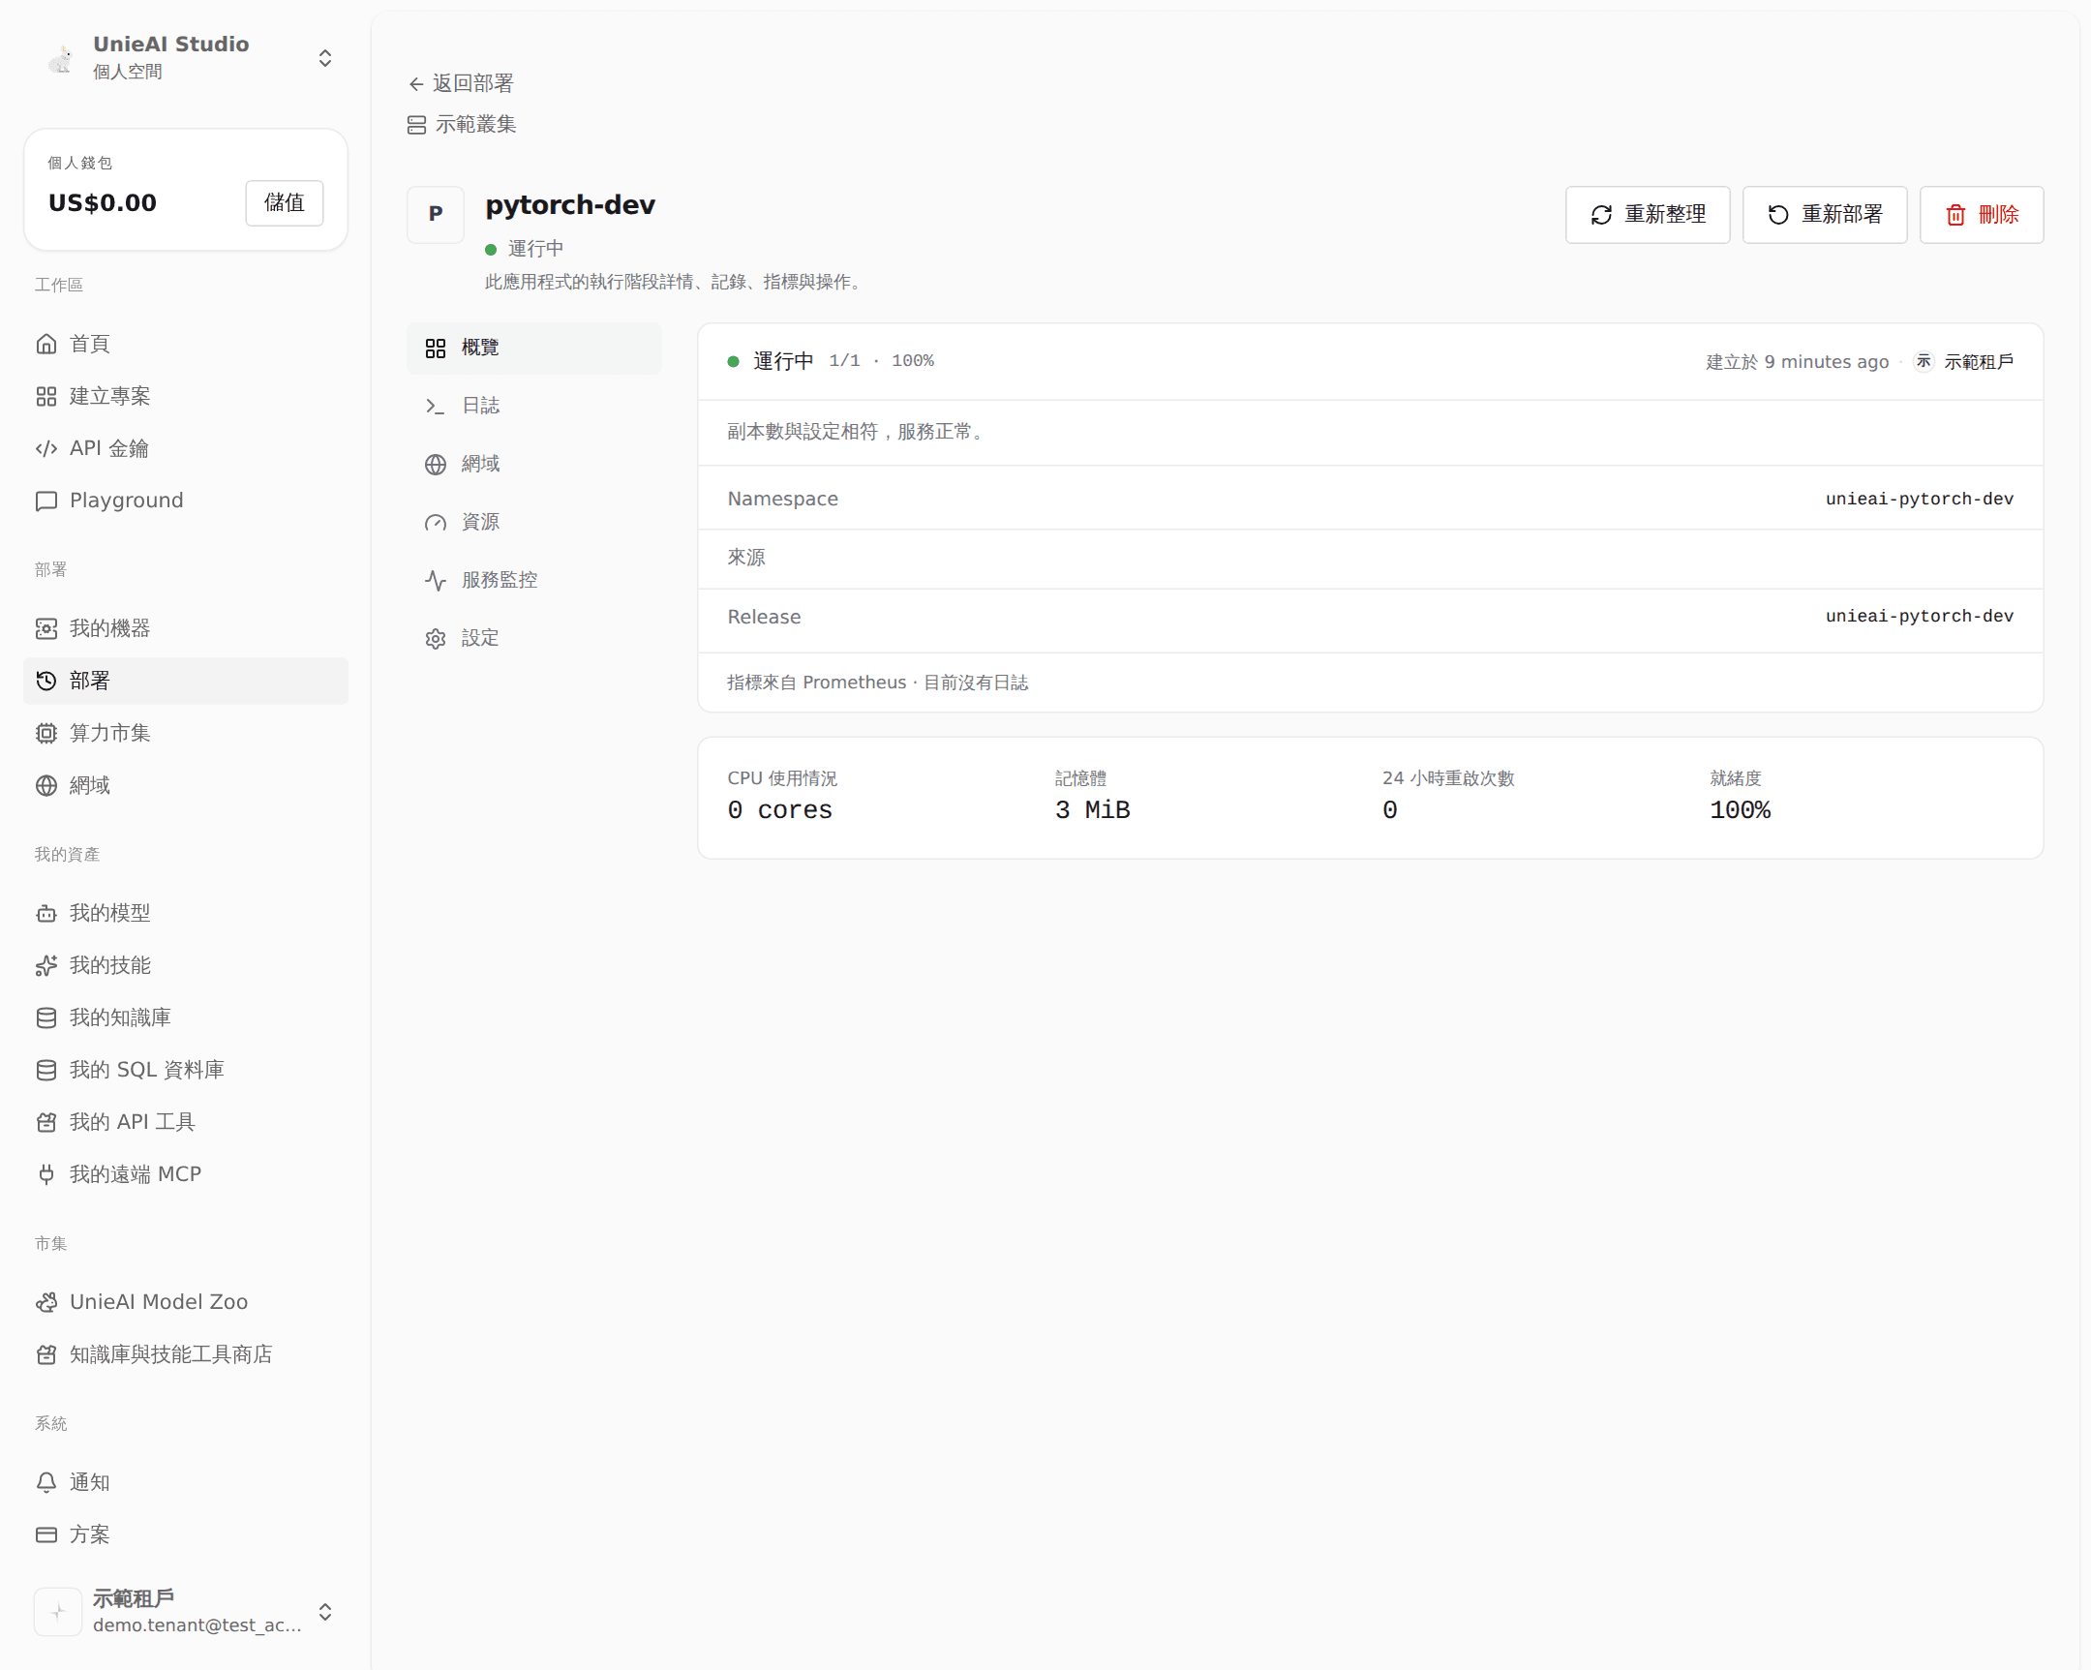Open the 示範叢集 cluster link
2091x1670 pixels.
(x=462, y=124)
